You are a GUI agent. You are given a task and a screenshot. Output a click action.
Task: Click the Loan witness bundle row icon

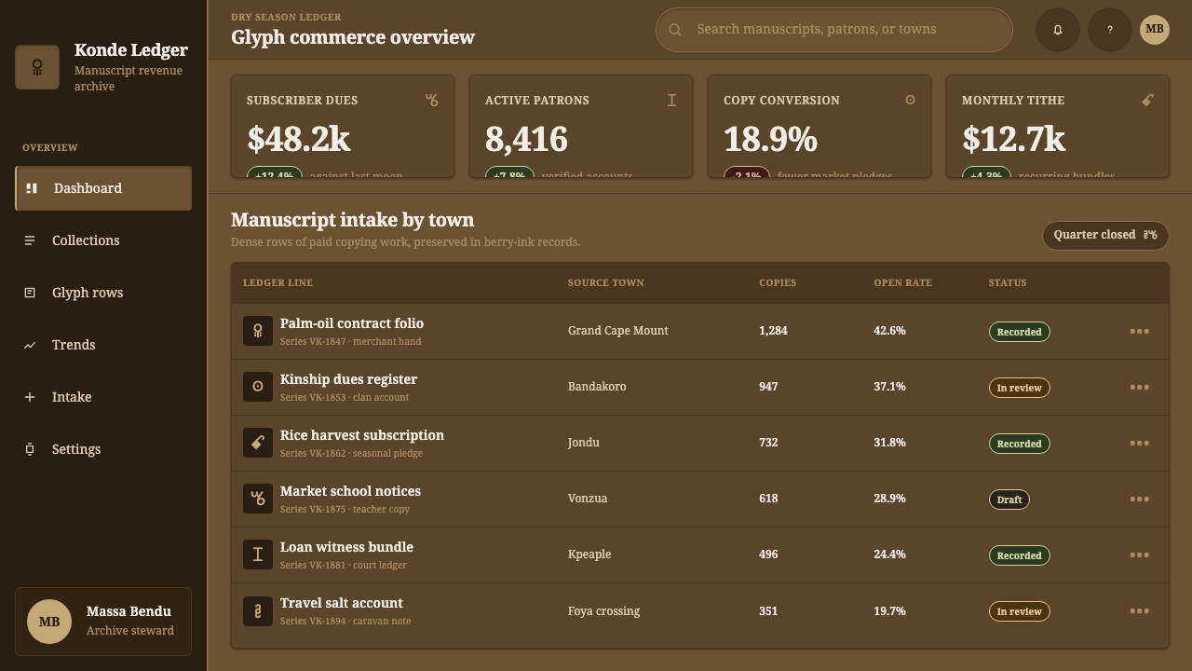pyautogui.click(x=258, y=555)
